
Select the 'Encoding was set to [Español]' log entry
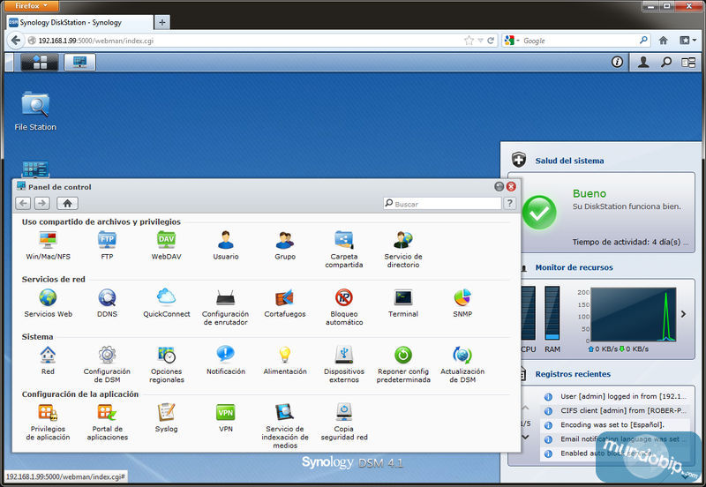coord(614,425)
